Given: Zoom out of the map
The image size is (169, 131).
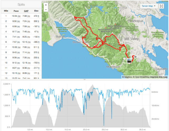Looking at the screenshot, I should (x=46, y=10).
